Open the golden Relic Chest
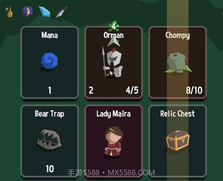 point(177,140)
